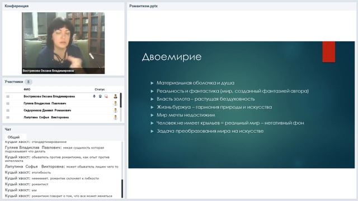Select participant Лапутина Софья Викторовна in list

click(x=46, y=118)
